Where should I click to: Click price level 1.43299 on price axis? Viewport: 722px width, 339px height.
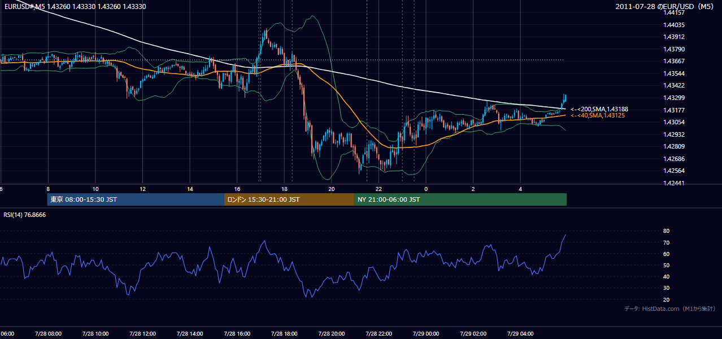pos(673,98)
